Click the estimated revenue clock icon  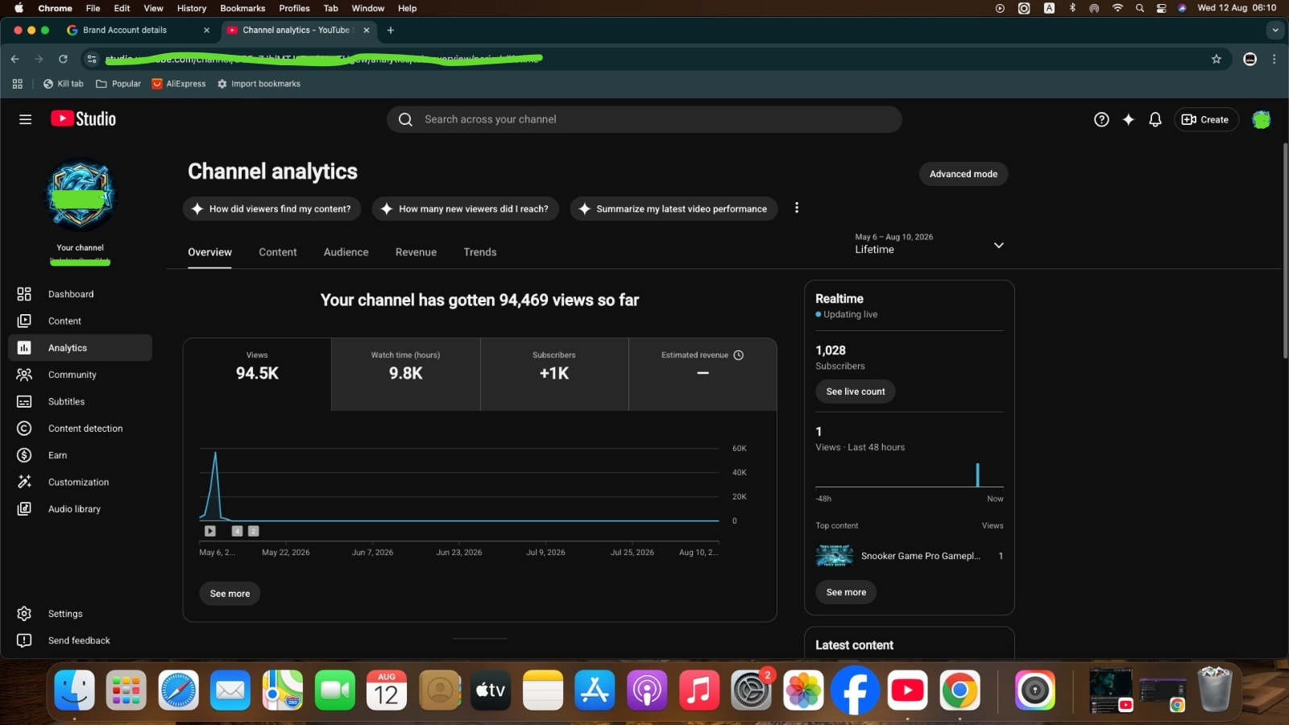coord(738,355)
